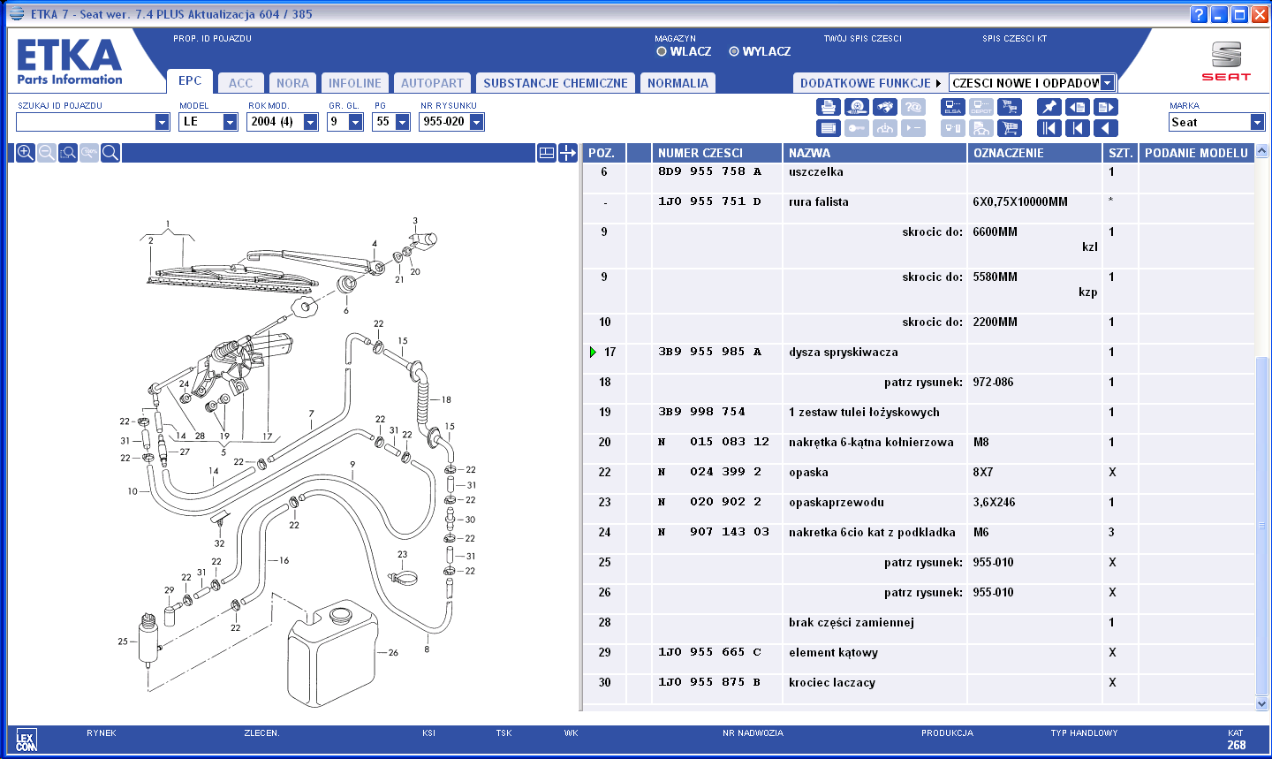Screen dimensions: 1272x759
Task: Click the move splitter arrows icon
Action: [x=568, y=153]
